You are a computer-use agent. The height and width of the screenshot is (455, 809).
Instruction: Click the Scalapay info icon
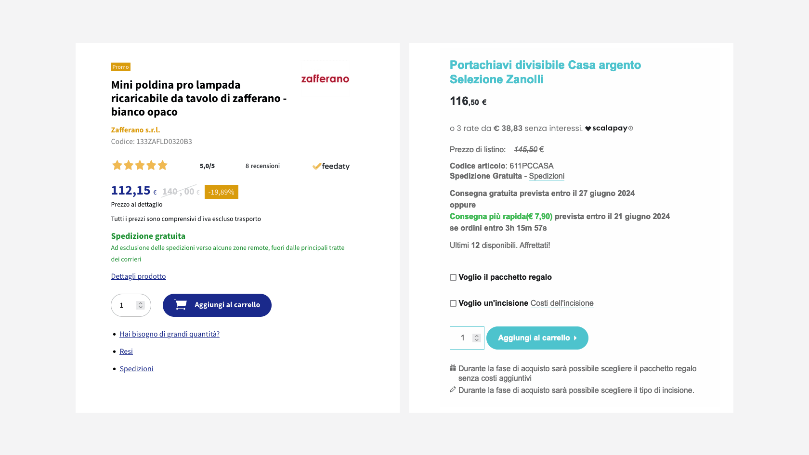coord(631,128)
